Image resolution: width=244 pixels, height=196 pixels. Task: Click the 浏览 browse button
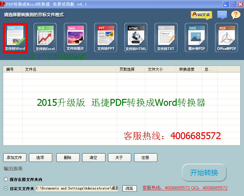130,188
